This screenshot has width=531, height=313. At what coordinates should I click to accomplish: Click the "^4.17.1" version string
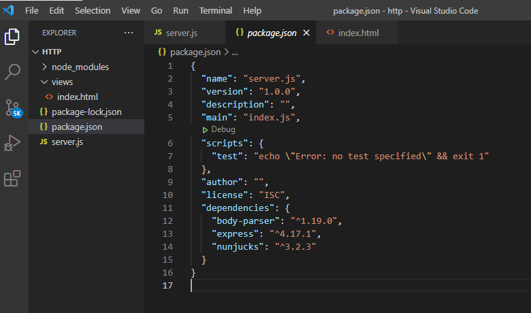[293, 234]
